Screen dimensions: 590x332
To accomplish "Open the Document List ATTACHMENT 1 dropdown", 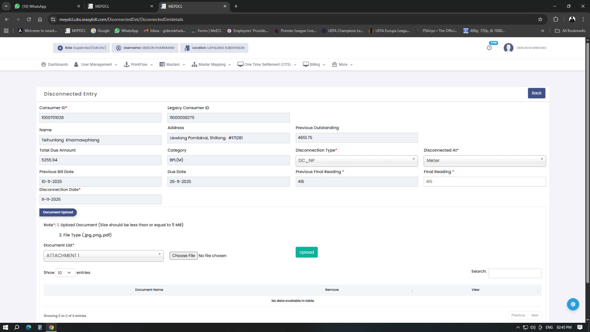I will (x=103, y=256).
